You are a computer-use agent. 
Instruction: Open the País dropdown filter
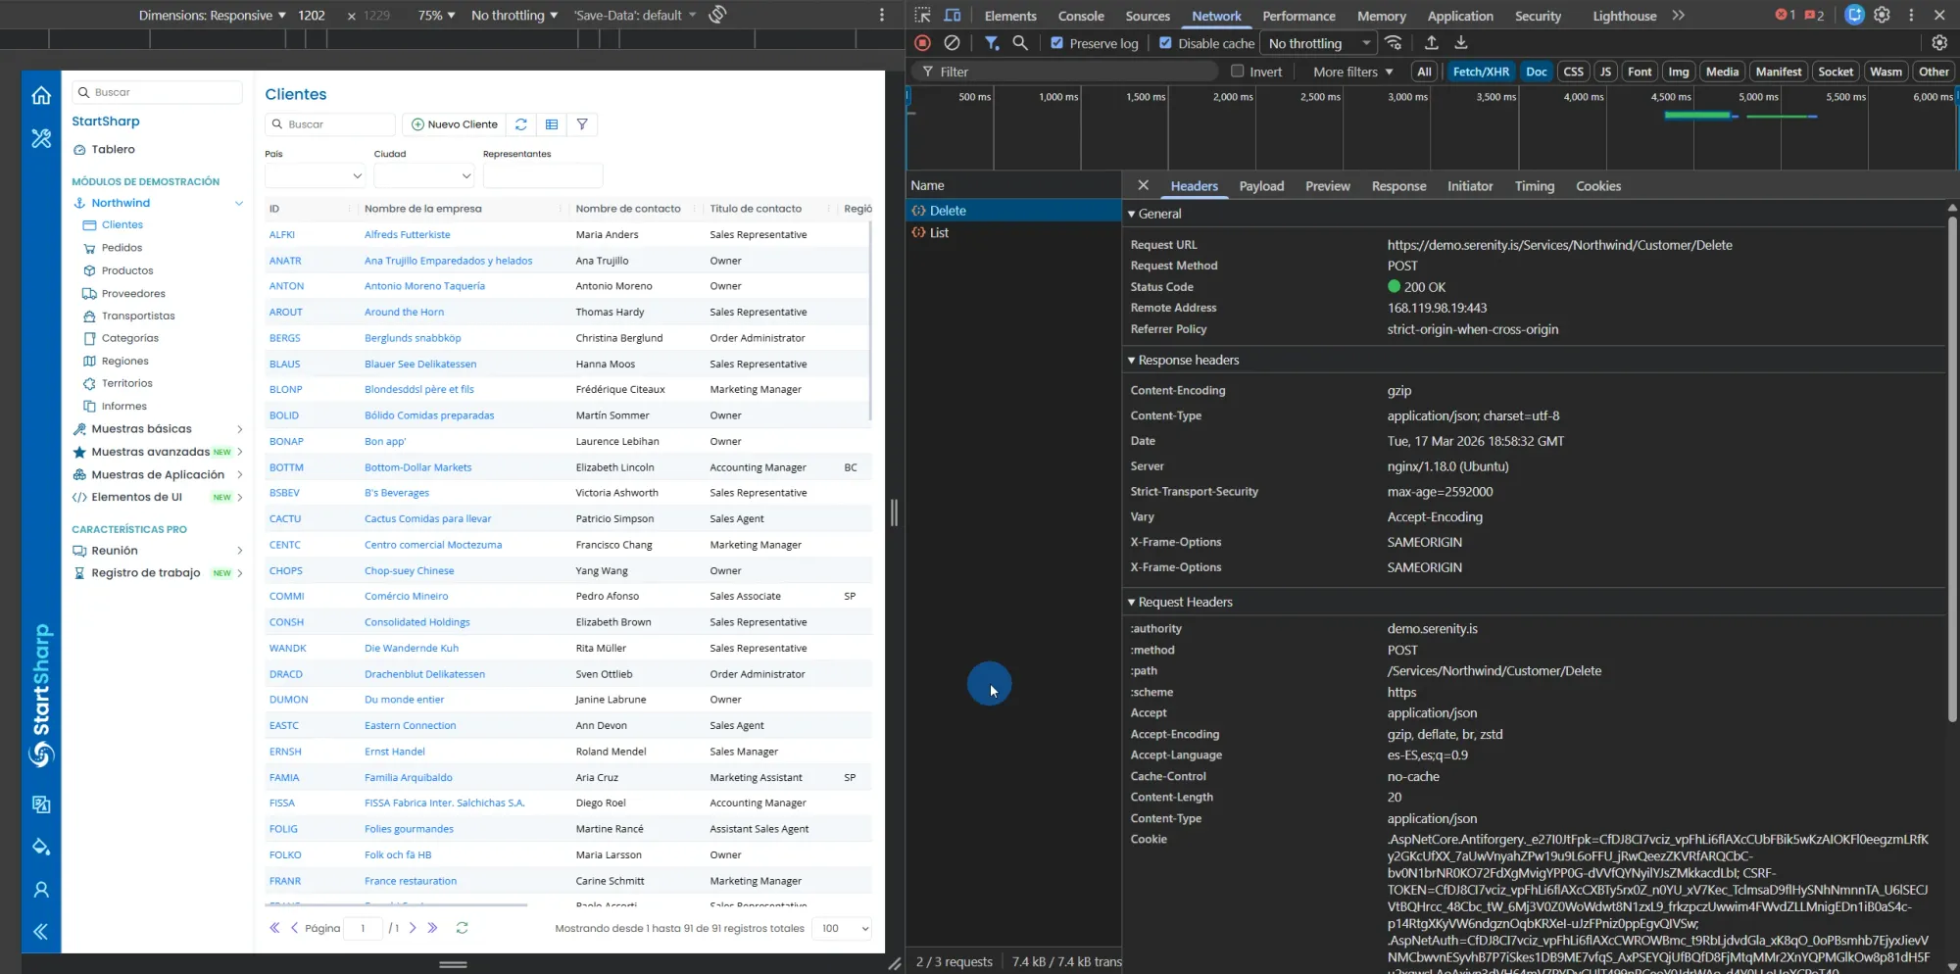[314, 175]
